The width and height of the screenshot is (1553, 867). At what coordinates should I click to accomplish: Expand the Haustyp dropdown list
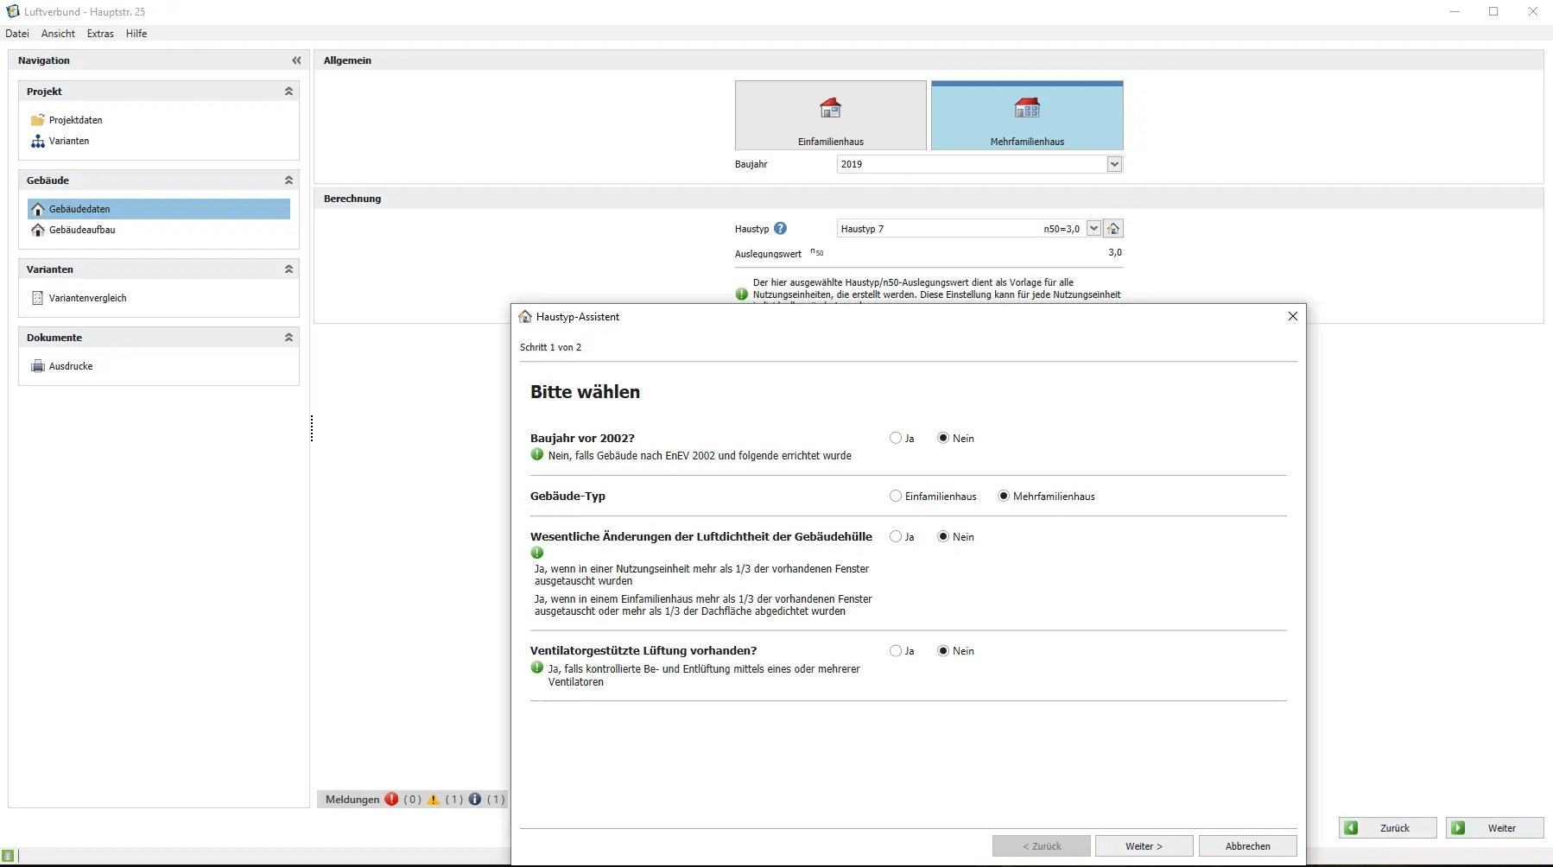point(1093,229)
